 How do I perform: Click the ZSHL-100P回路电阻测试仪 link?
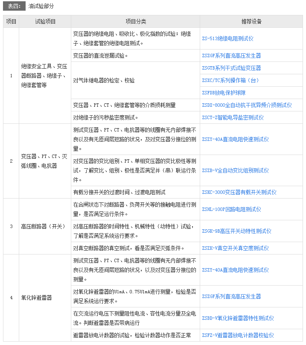tap(231, 209)
